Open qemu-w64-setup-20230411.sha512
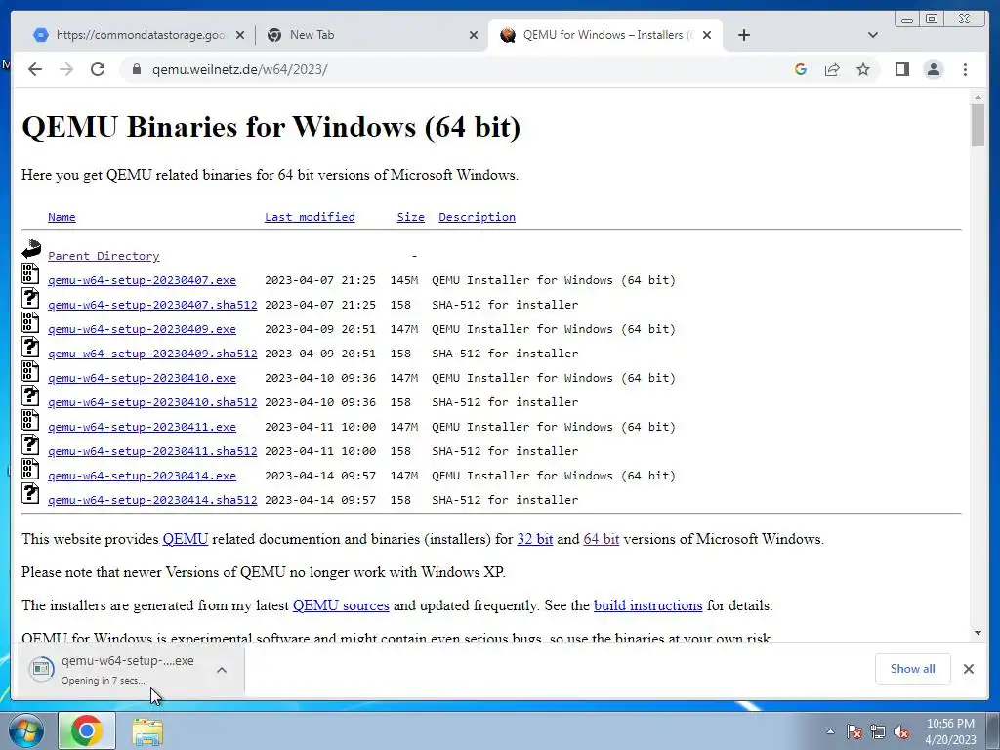This screenshot has height=750, width=1000. coord(152,451)
